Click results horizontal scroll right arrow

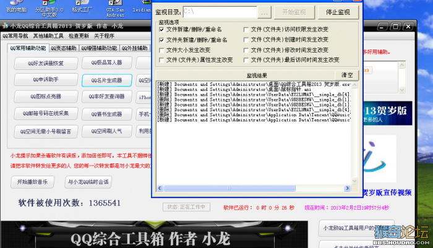347,188
